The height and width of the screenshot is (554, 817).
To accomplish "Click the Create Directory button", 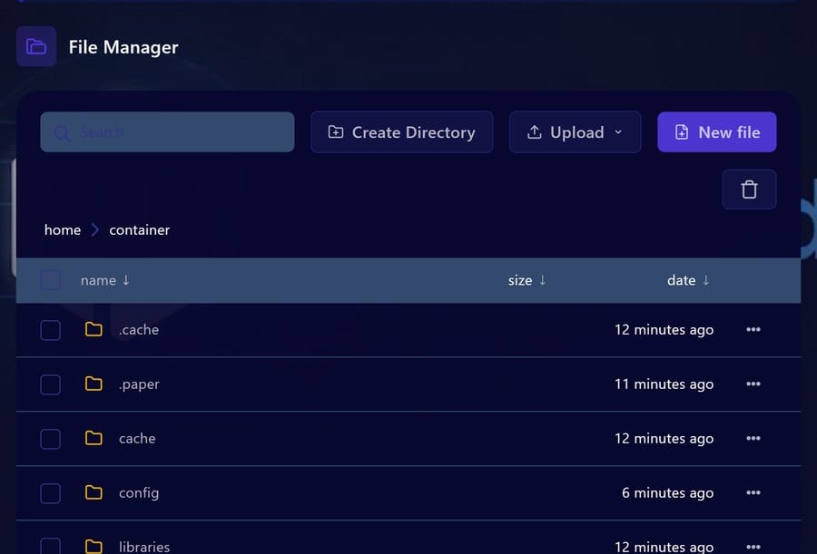I will tap(401, 132).
